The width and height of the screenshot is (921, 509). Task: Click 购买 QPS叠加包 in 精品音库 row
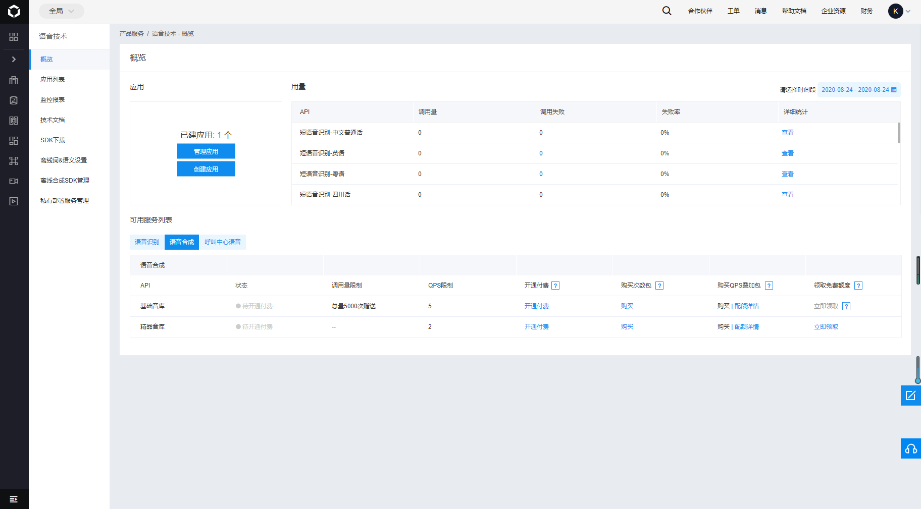click(723, 327)
